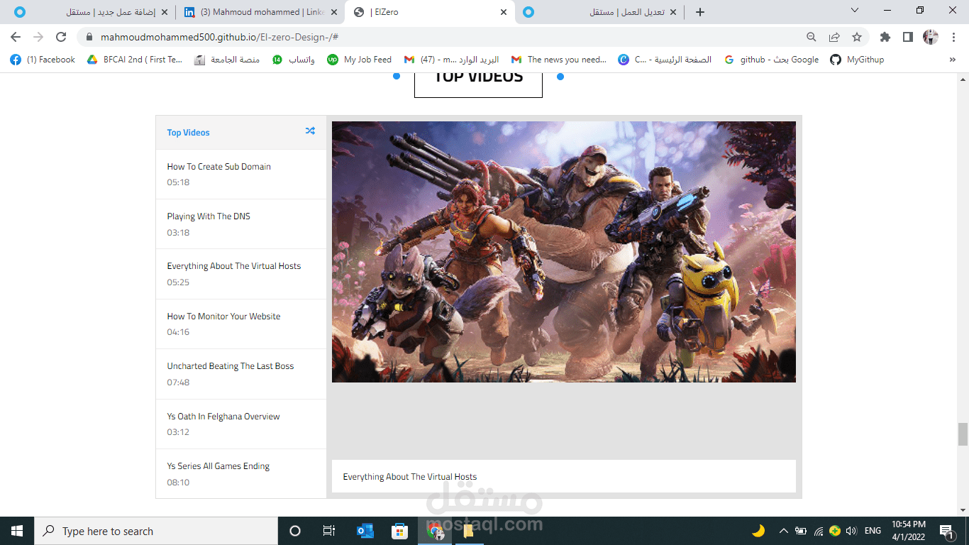Switch to the تعديل العمل مستقل tab
Image resolution: width=969 pixels, height=545 pixels.
600,12
